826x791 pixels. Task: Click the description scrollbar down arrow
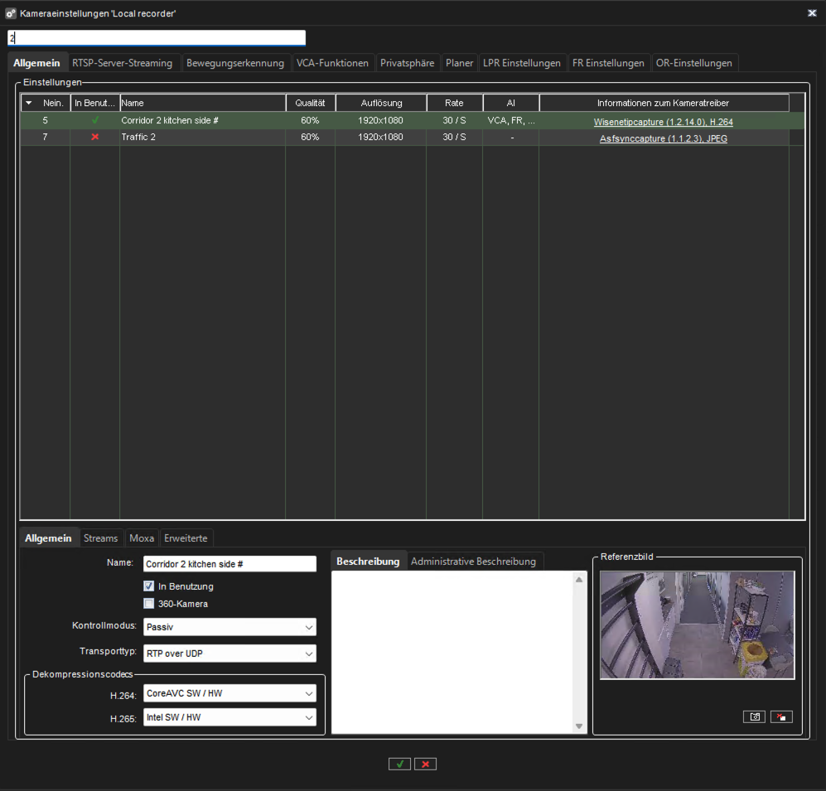tap(579, 726)
